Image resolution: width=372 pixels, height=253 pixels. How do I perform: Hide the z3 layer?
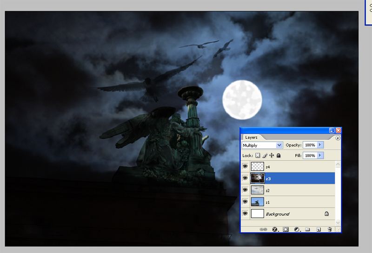click(x=245, y=178)
